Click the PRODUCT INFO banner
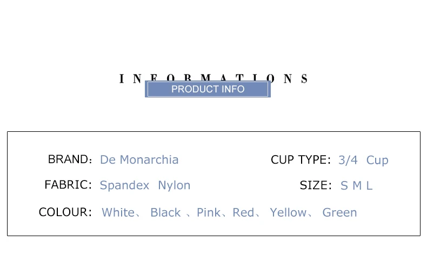Viewport: 427px width, 268px height. coord(208,89)
